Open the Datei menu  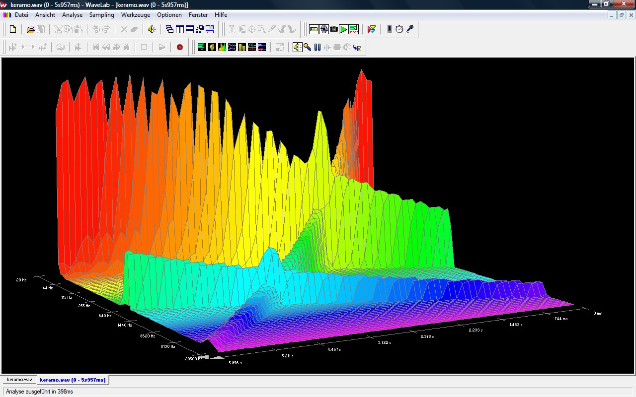click(21, 15)
